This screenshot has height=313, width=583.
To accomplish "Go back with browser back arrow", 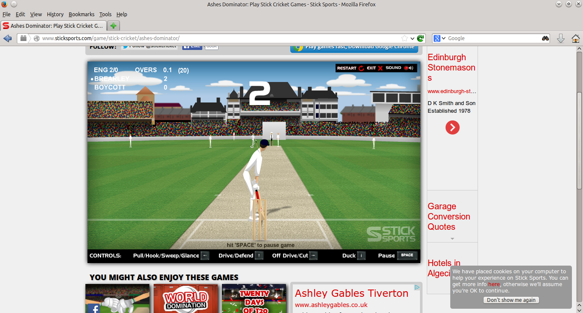I will [7, 38].
